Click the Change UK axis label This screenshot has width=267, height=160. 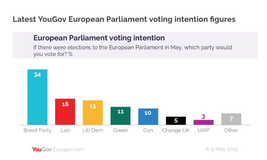(176, 130)
